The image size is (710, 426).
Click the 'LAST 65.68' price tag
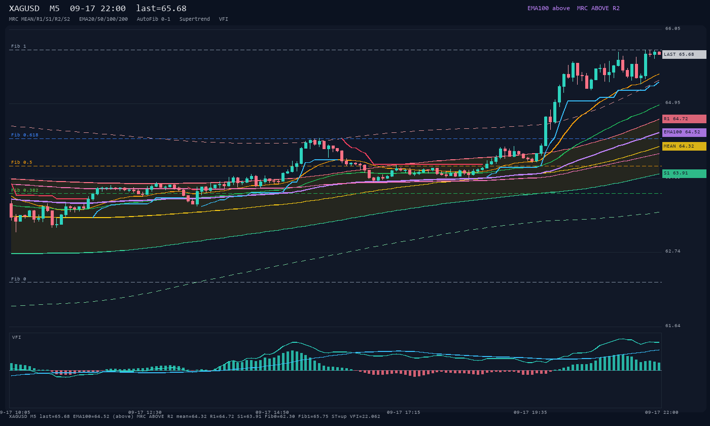[x=684, y=54]
